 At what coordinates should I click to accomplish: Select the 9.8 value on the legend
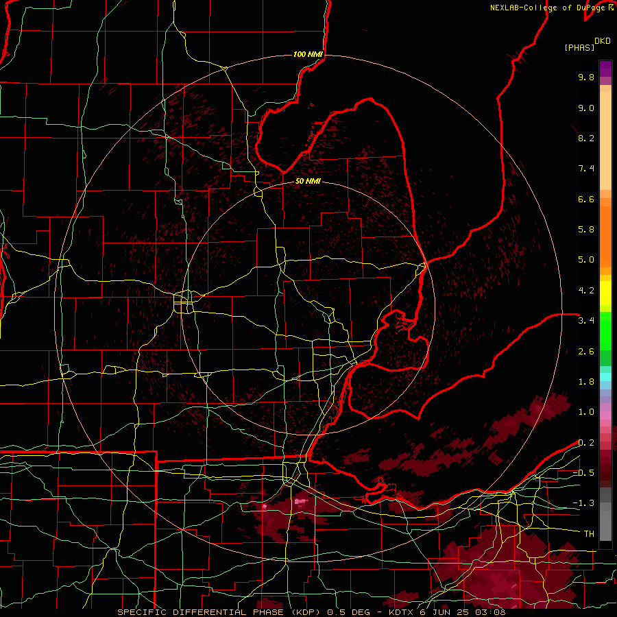(586, 77)
